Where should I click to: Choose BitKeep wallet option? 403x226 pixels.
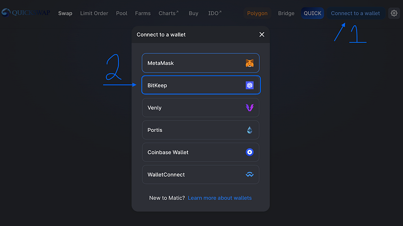[201, 85]
